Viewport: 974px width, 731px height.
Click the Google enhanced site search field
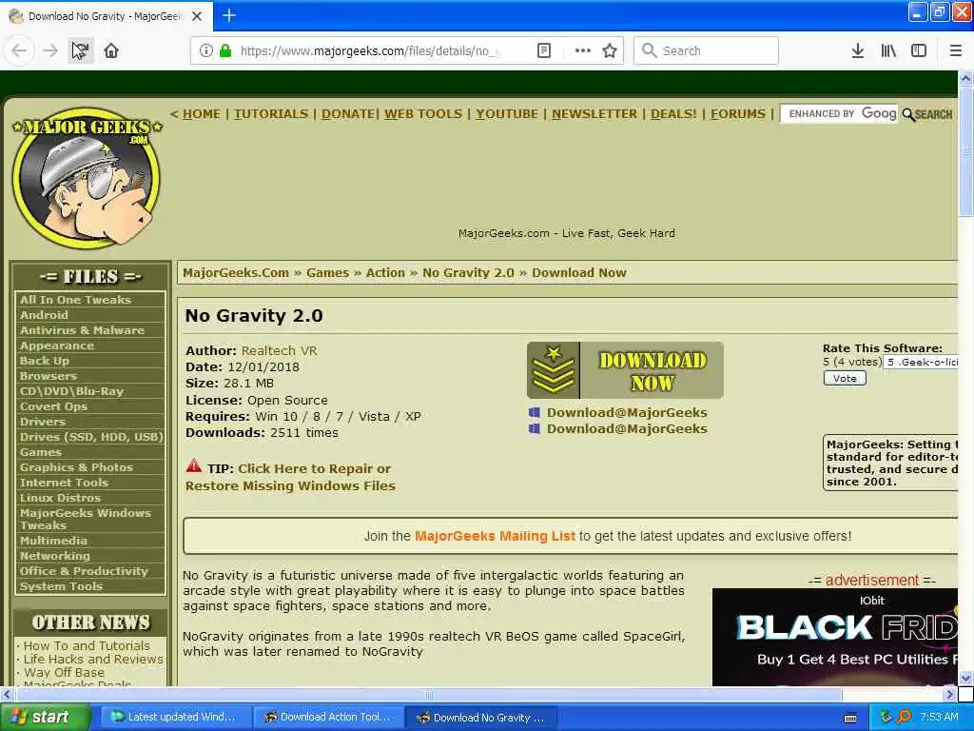coord(839,114)
